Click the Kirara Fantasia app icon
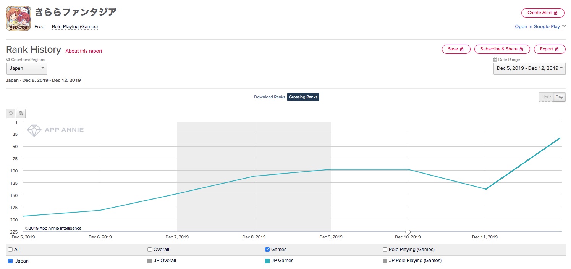This screenshot has width=571, height=269. (x=18, y=19)
